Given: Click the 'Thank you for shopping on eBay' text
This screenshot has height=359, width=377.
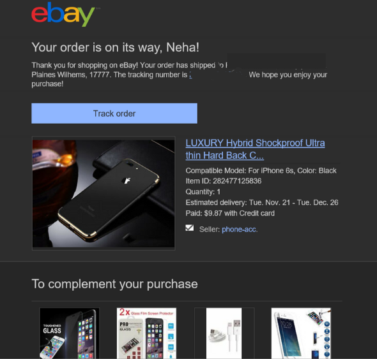Looking at the screenshot, I should click(x=84, y=65).
